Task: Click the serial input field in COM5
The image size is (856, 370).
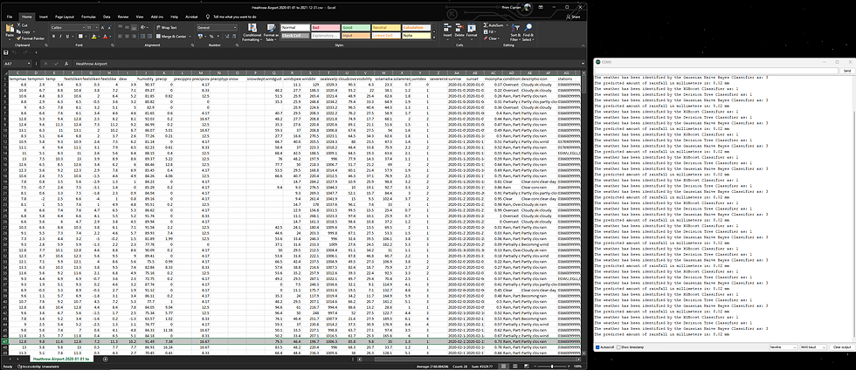Action: [x=717, y=71]
